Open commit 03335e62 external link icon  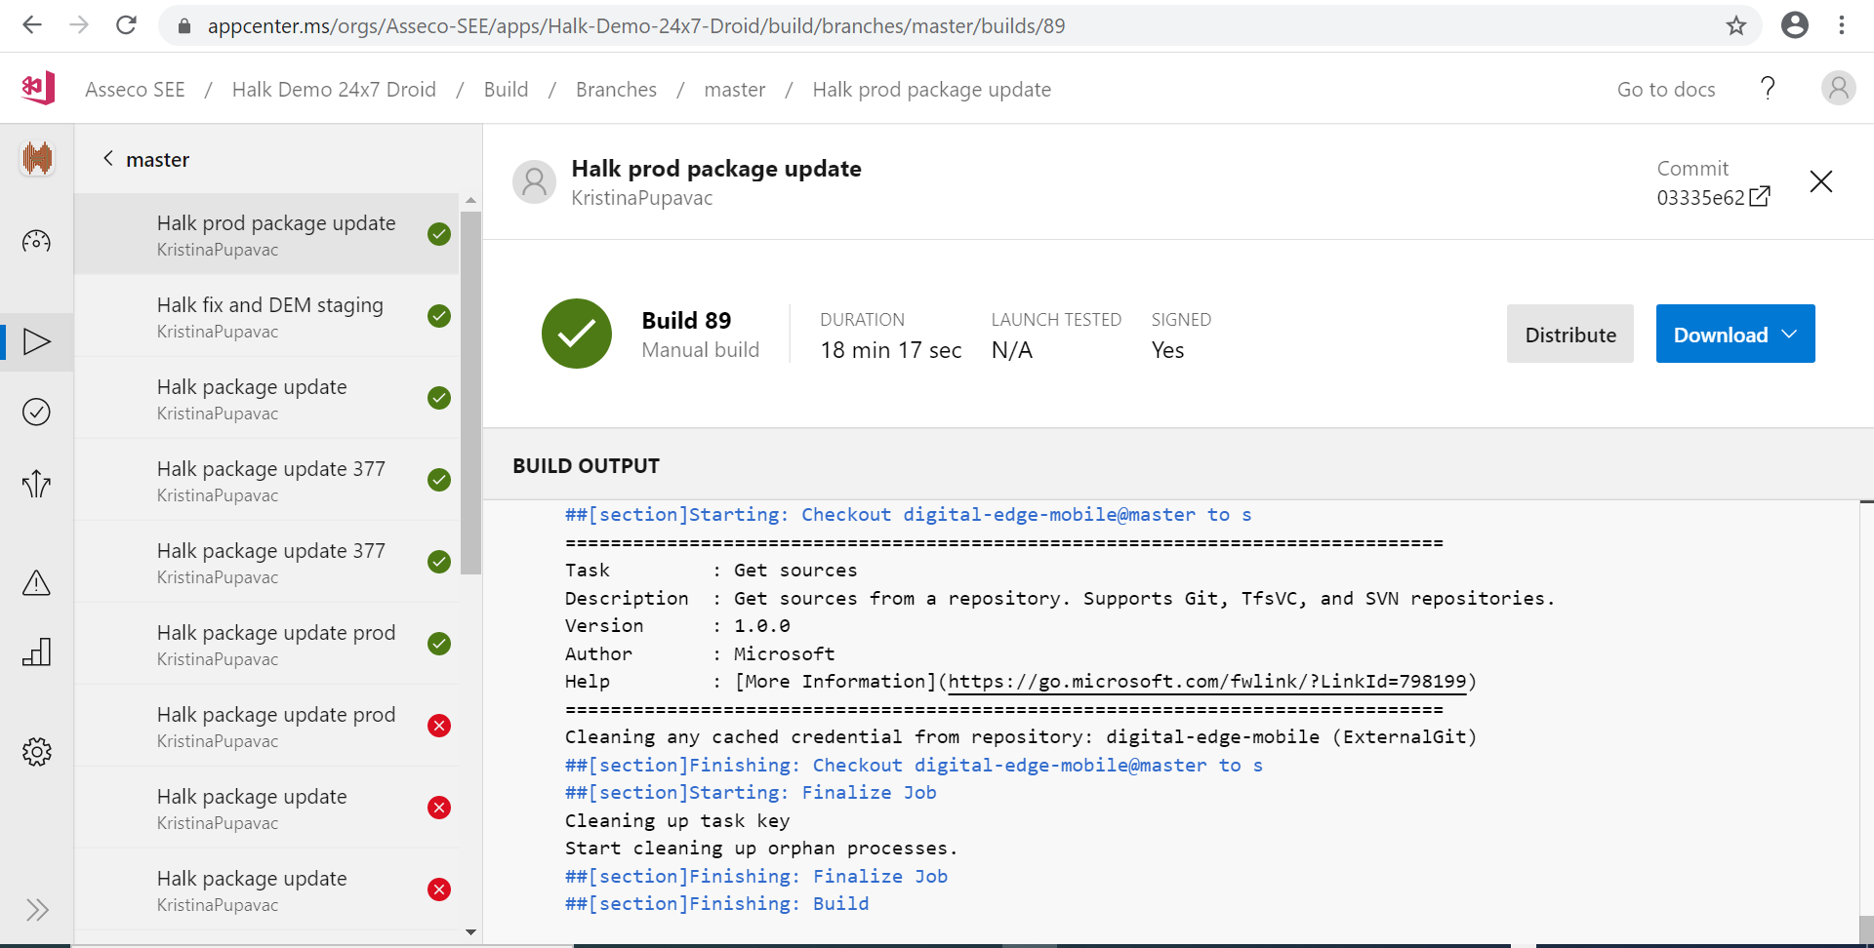coord(1760,197)
